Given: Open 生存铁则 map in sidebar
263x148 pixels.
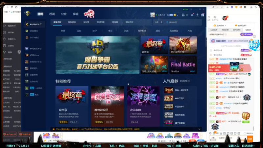Looking at the screenshot, I should tap(34, 82).
